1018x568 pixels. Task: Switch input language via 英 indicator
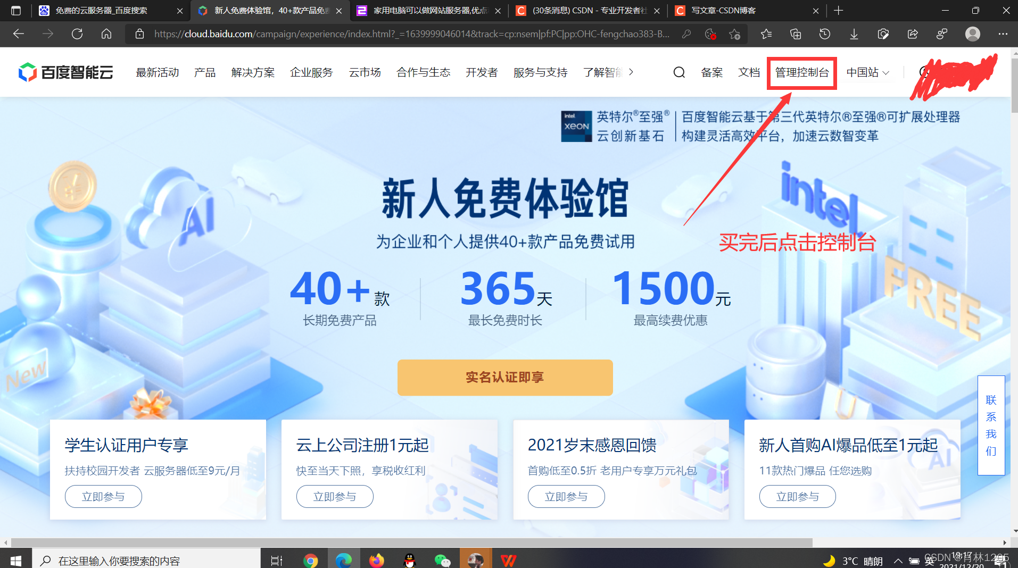pos(929,562)
